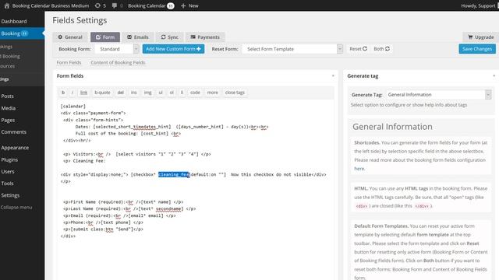Switch to the Form settings tab
Screen dimensions: 499x280
(105, 37)
